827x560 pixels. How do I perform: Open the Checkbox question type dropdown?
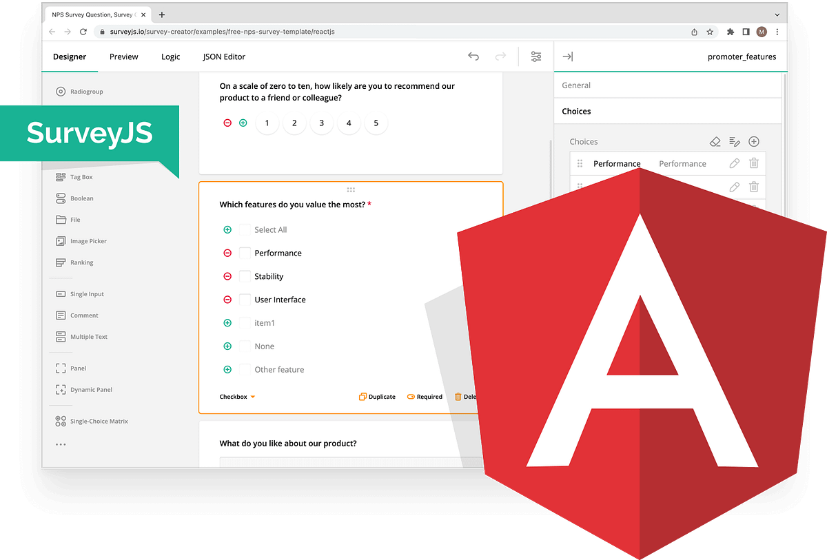[234, 396]
